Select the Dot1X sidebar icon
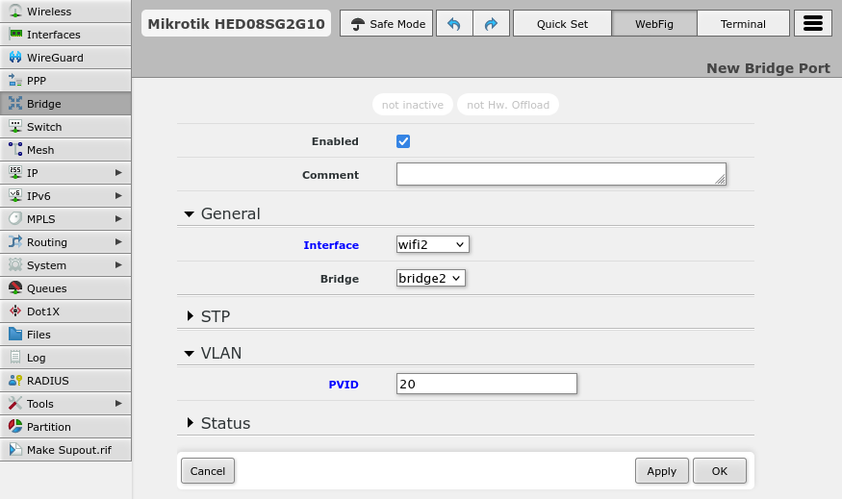Viewport: 842px width, 499px height. click(x=15, y=312)
